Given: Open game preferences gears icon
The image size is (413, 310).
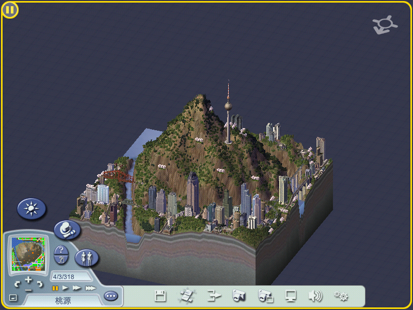Looking at the screenshot, I should coord(341,296).
